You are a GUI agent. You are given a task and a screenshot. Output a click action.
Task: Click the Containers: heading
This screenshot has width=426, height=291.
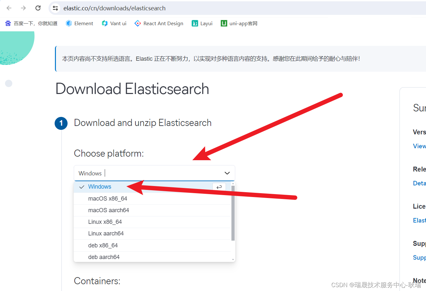tap(97, 281)
